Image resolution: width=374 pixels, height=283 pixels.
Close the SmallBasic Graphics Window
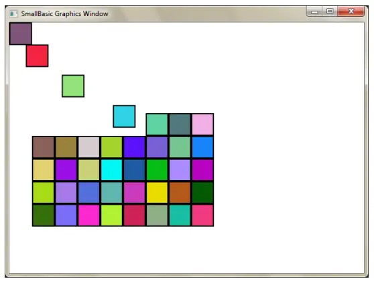coord(351,11)
